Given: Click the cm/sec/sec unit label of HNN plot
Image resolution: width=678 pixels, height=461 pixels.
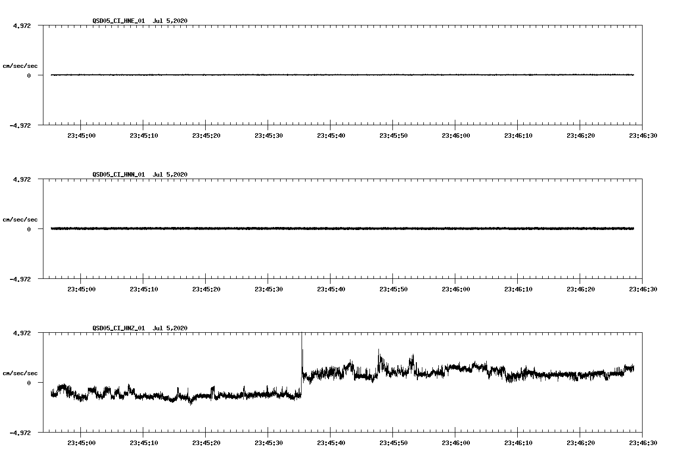Looking at the screenshot, I should (20, 220).
